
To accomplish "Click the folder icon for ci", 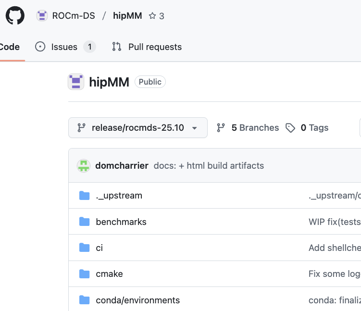I will click(x=84, y=248).
